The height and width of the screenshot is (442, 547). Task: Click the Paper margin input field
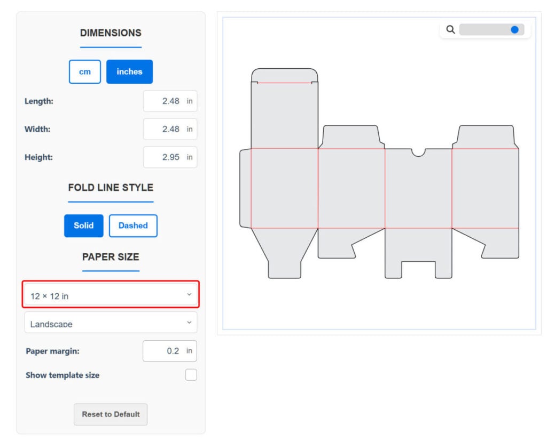pos(169,351)
